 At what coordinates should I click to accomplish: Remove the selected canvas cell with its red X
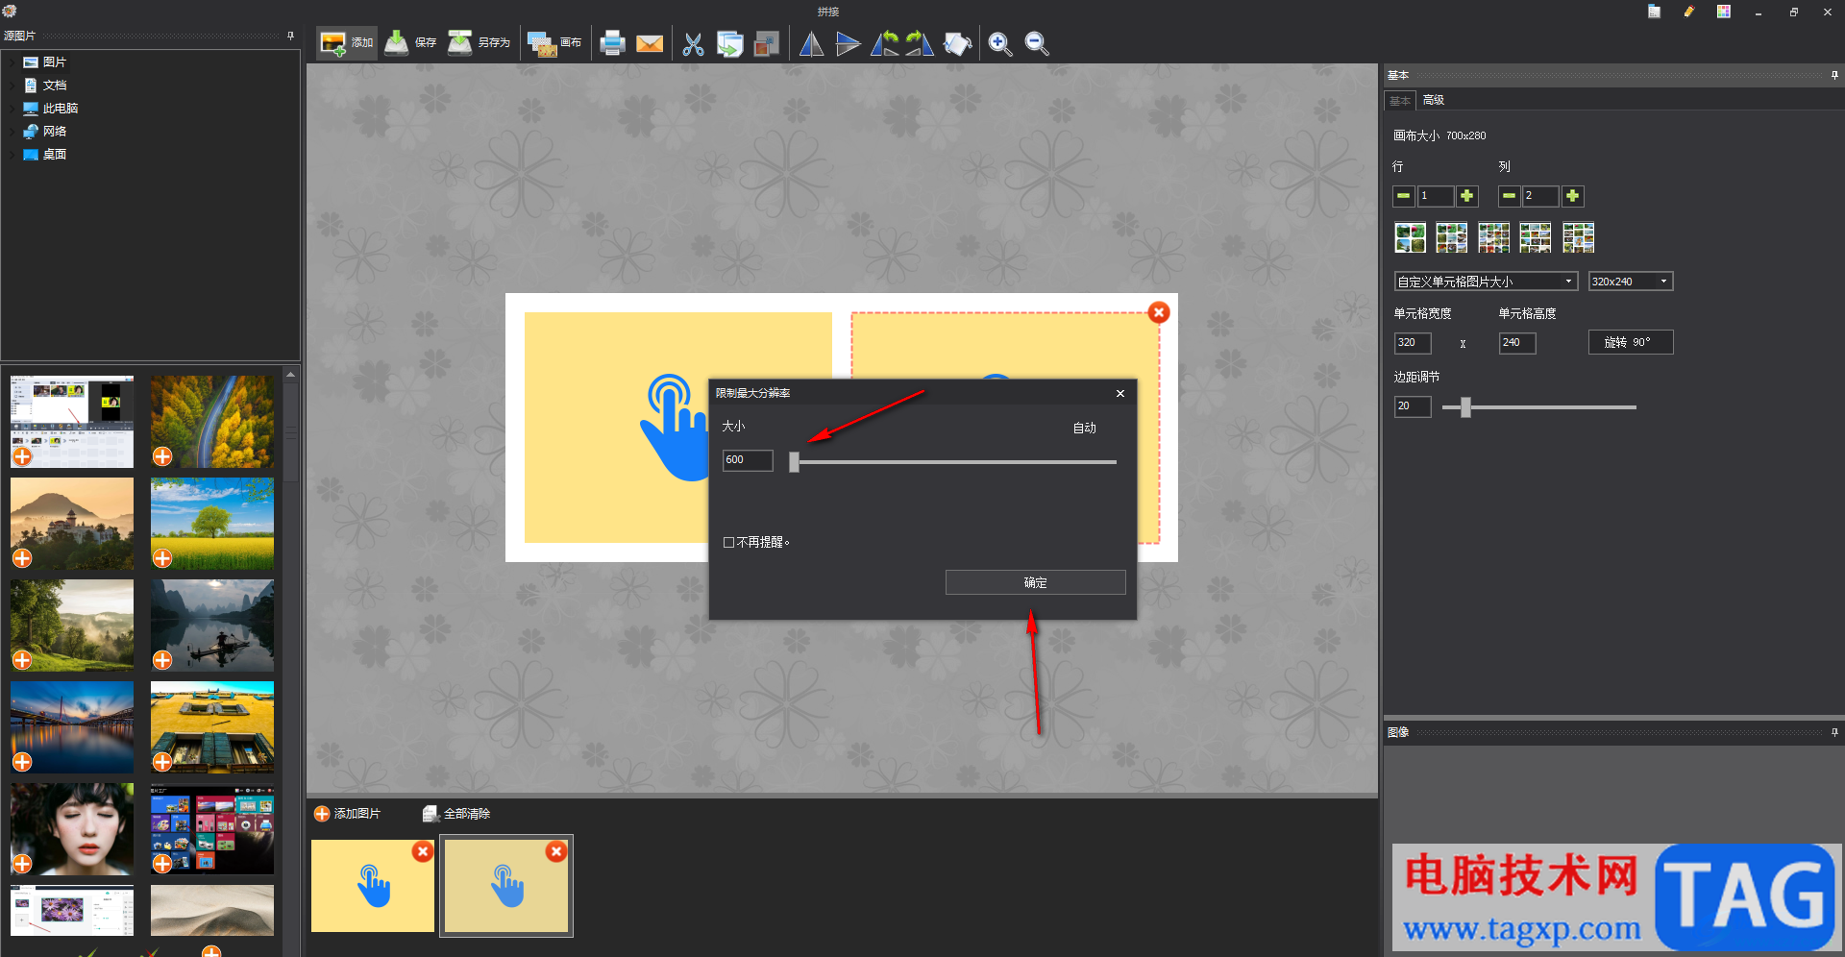[x=1159, y=312]
